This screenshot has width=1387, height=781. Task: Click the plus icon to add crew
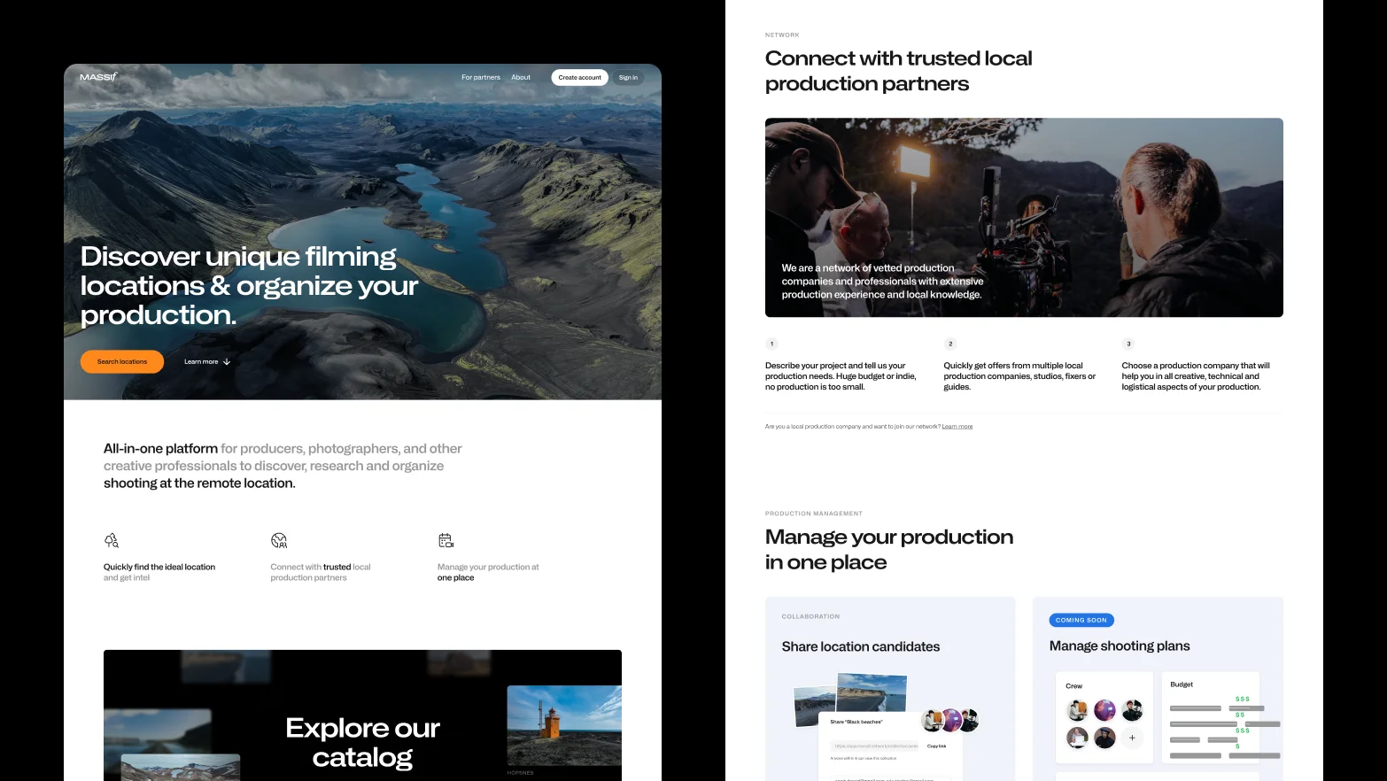tap(1132, 737)
